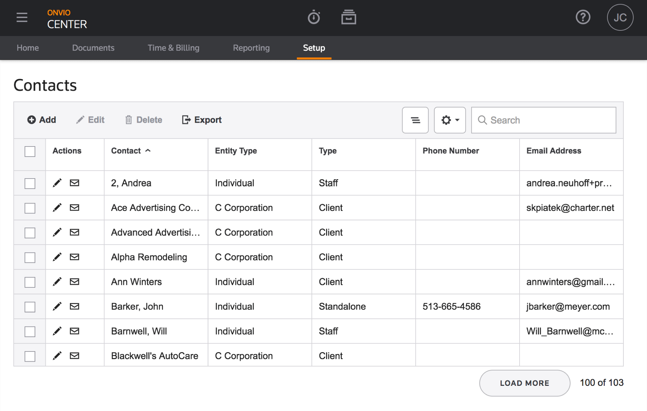Image resolution: width=647 pixels, height=411 pixels.
Task: Check the box for 2, Andrea
Action: [x=30, y=183]
